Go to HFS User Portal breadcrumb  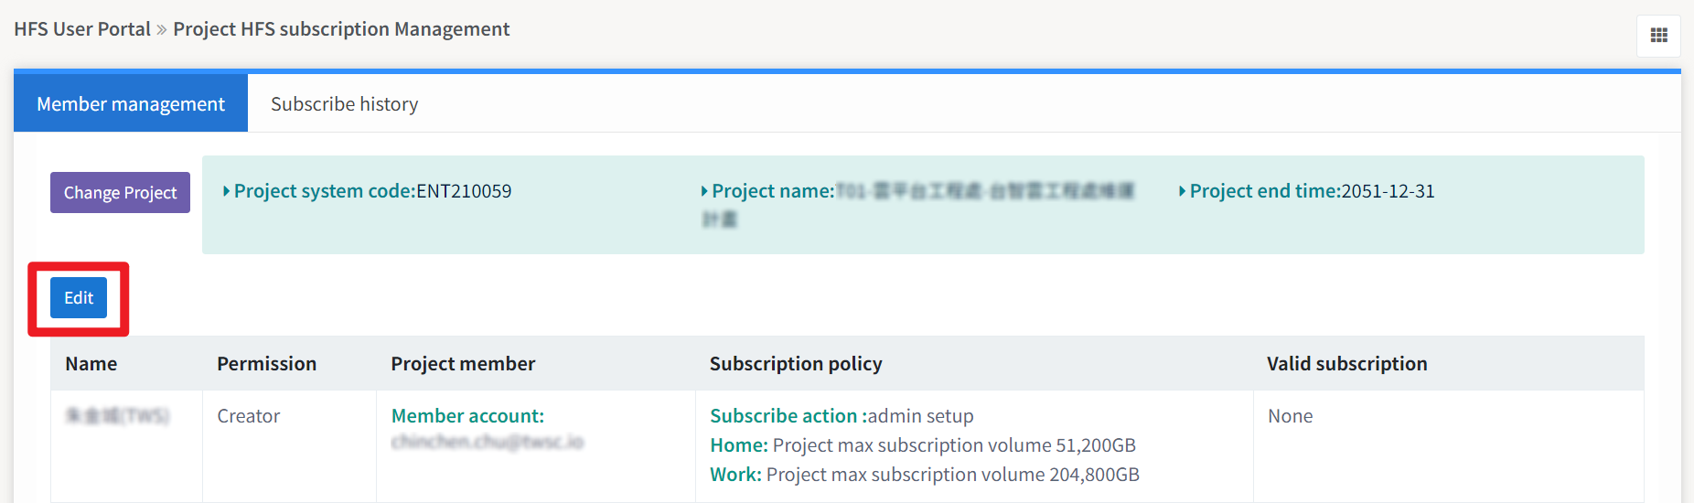tap(82, 29)
